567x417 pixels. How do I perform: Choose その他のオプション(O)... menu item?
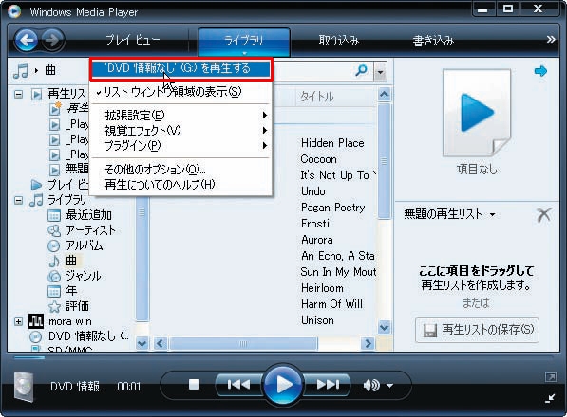(180, 170)
